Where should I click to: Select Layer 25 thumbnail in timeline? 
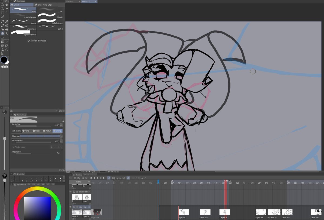224,212
